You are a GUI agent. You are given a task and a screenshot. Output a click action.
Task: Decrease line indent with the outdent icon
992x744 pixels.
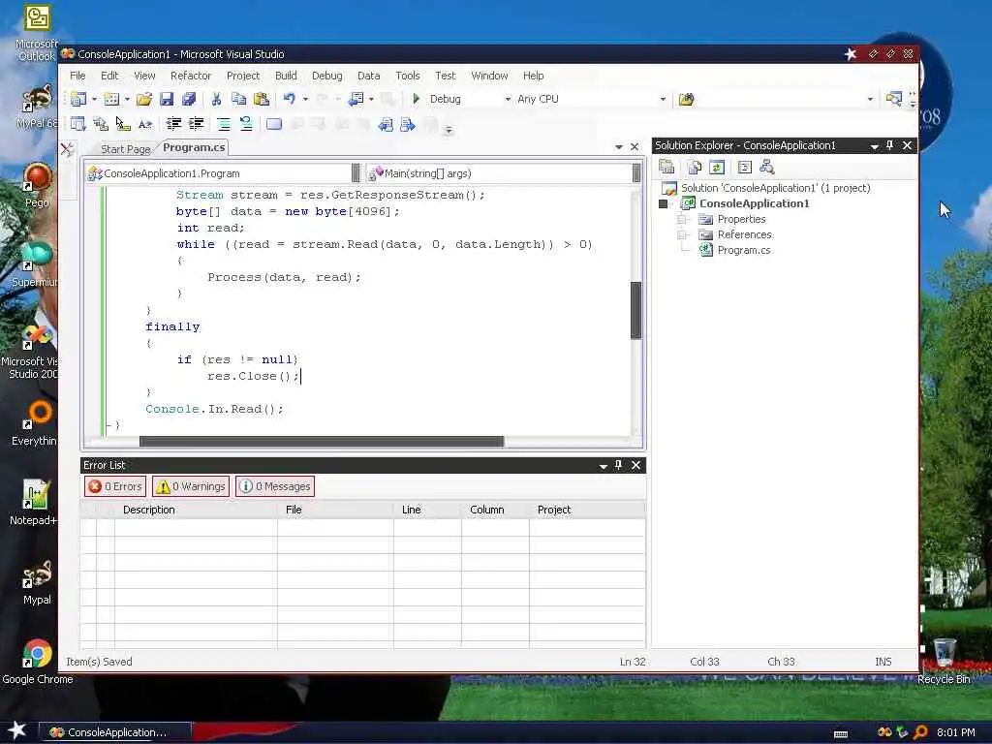173,124
